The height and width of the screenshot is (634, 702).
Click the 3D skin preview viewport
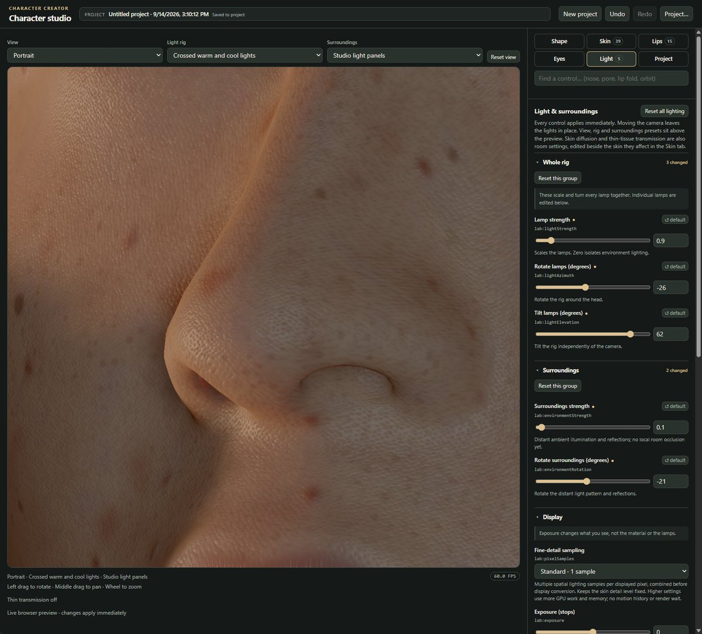coord(263,317)
